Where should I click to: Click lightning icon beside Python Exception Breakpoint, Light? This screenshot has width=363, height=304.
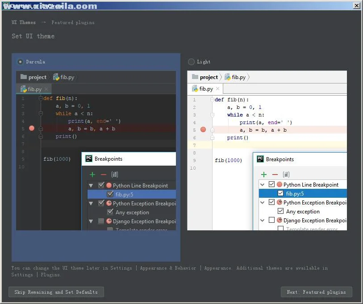280,202
